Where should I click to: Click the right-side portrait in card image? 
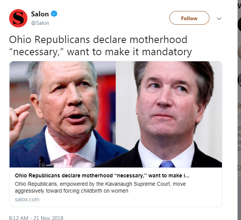pos(169,114)
